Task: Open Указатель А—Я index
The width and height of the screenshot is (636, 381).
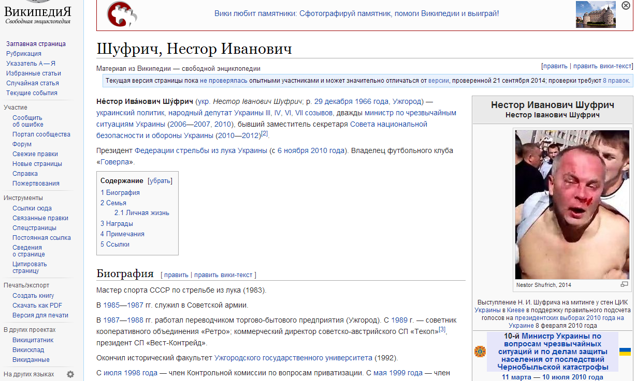Action: coord(31,64)
